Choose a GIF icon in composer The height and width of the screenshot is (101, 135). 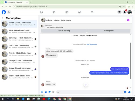(x=53, y=92)
